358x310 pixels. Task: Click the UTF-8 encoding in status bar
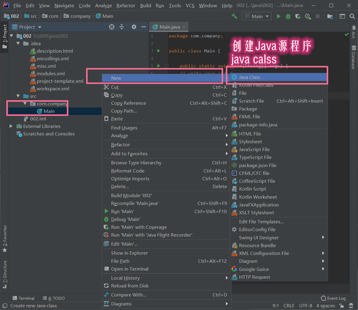pyautogui.click(x=306, y=305)
